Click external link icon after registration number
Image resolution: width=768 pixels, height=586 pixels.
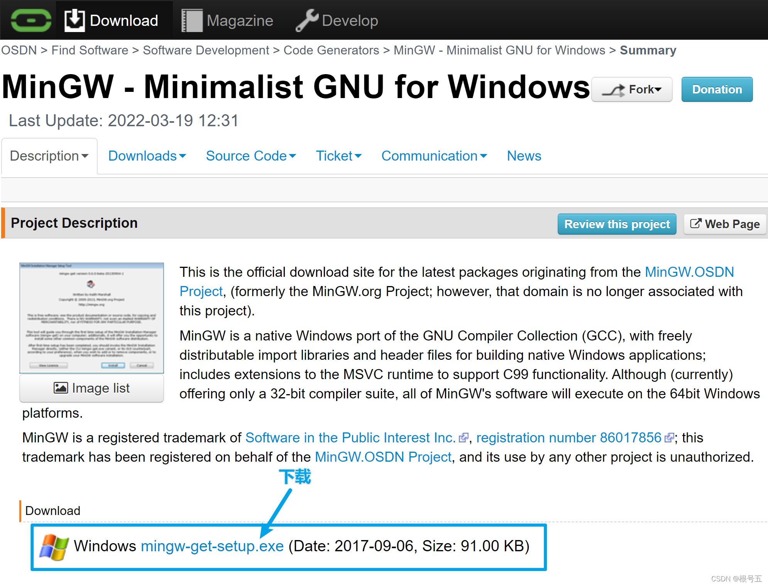[x=669, y=438]
